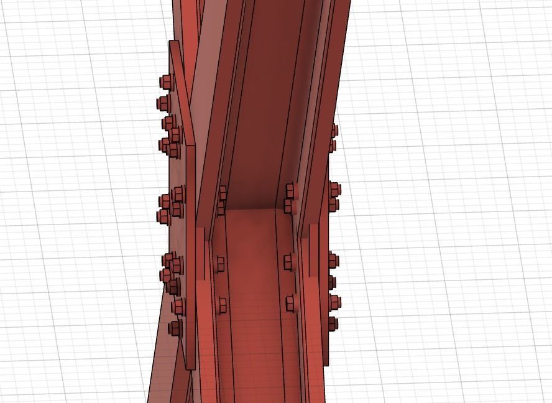Screen dimensions: 552x403
Task: Select the lowest bolt on the right plate
Action: (333, 324)
